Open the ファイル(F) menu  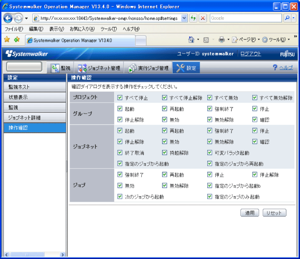[14, 29]
